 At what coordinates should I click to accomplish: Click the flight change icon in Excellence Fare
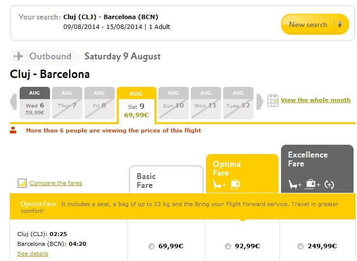(x=329, y=184)
